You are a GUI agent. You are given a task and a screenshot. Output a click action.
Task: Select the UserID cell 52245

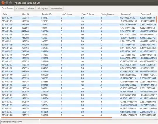coord(24,95)
